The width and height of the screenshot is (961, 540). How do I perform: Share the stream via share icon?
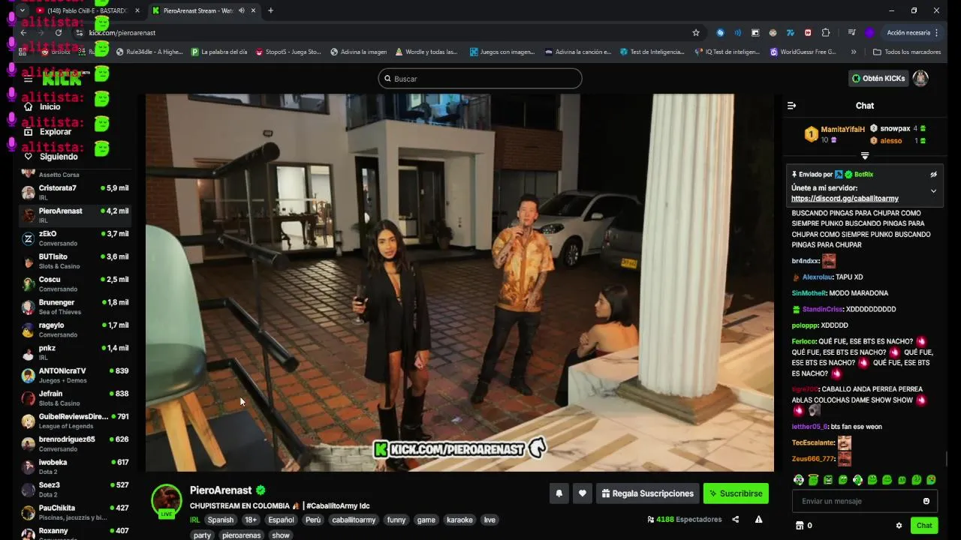pyautogui.click(x=736, y=519)
